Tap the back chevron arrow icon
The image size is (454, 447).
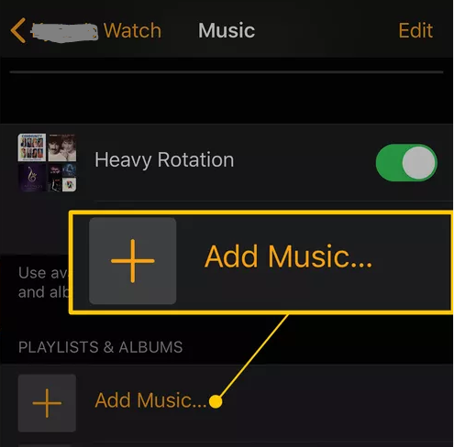tap(17, 30)
